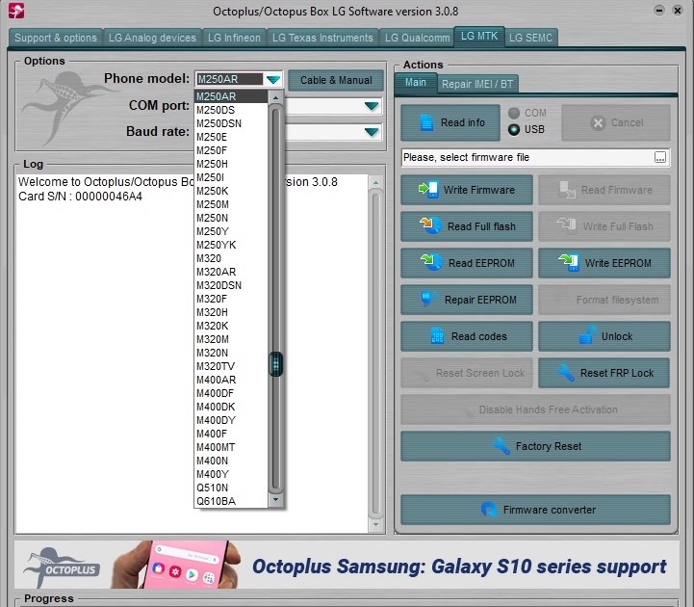Open firmware file browse ellipsis button
Viewport: 694px width, 607px height.
click(660, 157)
